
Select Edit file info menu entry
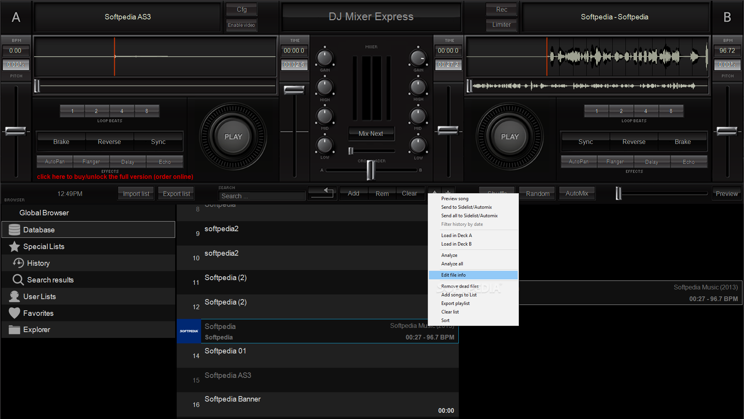click(x=473, y=275)
